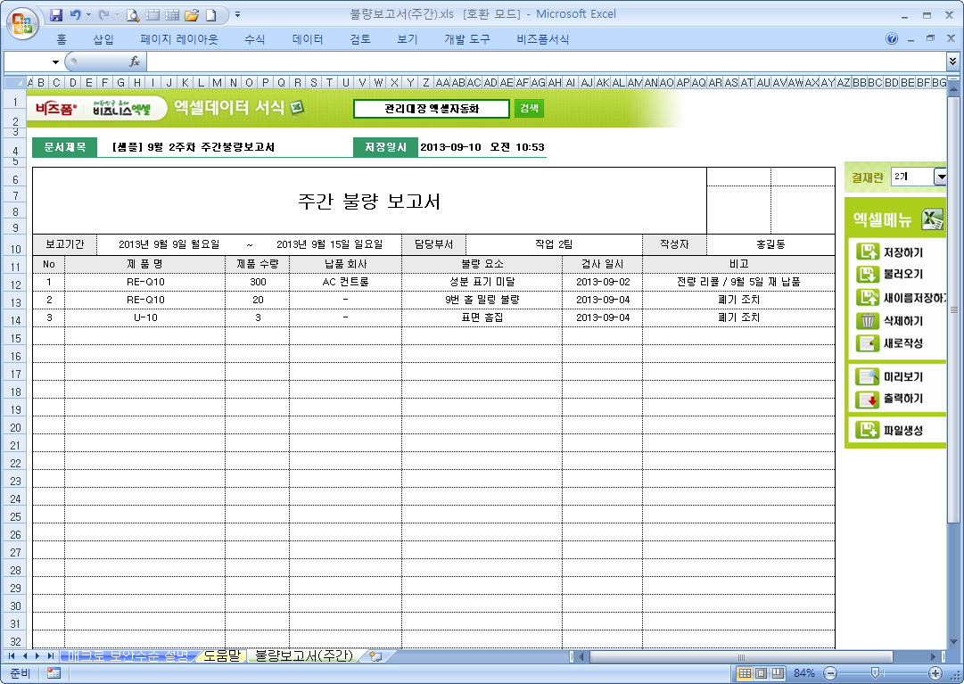Select the cell AC 컨트롤

pyautogui.click(x=345, y=282)
